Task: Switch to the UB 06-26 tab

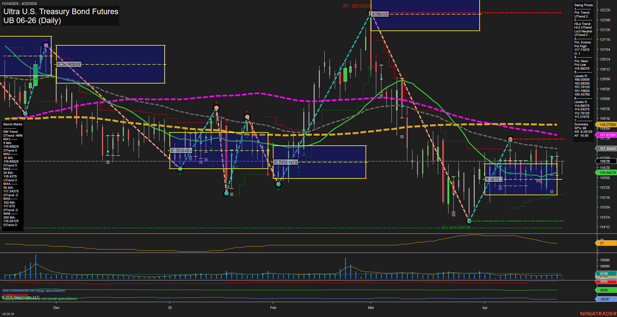Action: click(8, 313)
